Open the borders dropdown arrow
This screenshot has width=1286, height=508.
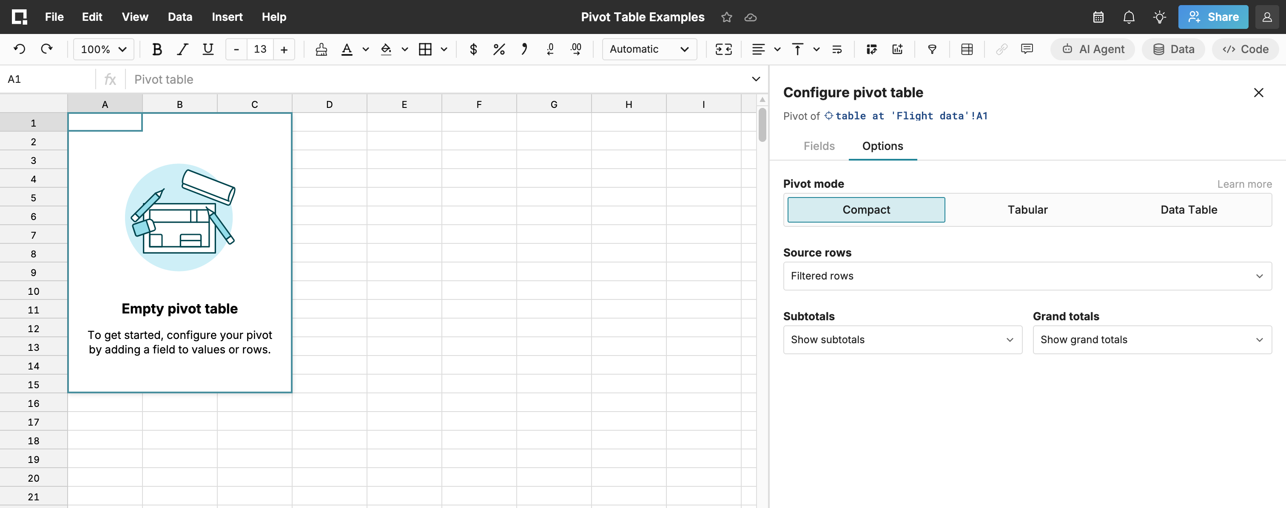click(x=444, y=49)
